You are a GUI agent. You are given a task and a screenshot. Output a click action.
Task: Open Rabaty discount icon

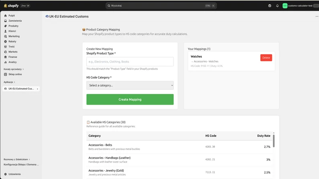[x=6, y=41]
